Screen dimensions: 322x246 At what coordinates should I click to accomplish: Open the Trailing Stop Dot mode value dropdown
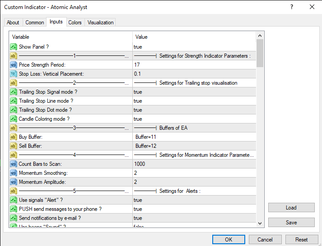tap(194, 110)
